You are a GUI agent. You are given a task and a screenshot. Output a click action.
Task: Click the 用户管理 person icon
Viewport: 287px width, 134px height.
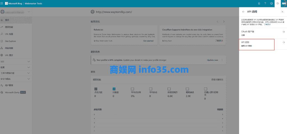click(x=2, y=85)
